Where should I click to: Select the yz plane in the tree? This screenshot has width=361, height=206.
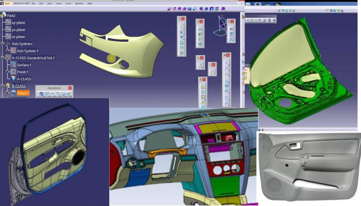18,30
